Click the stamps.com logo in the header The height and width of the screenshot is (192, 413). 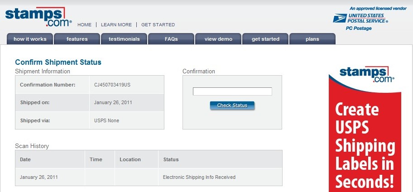pyautogui.click(x=38, y=17)
